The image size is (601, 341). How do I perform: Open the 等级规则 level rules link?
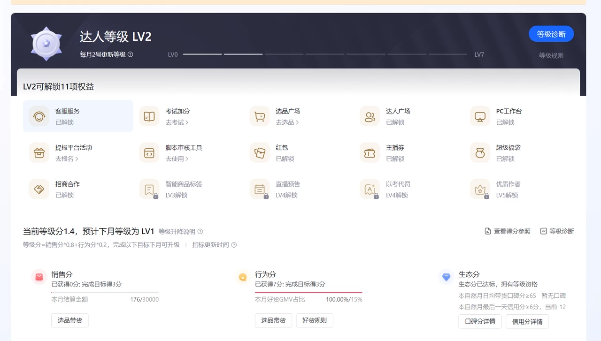click(x=551, y=54)
